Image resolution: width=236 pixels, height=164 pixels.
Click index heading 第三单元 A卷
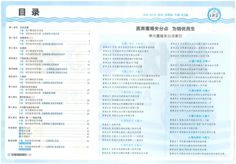pos(132,92)
